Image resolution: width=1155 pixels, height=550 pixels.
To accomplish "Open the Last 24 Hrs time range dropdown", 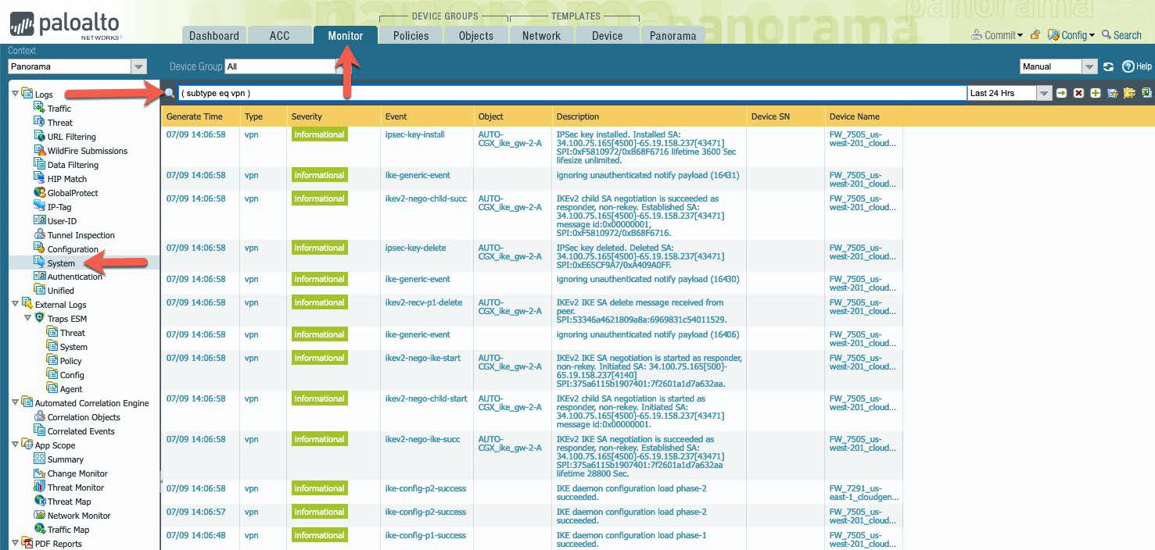I will [1044, 93].
